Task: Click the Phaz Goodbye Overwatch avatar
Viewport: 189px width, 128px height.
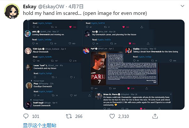Action: coord(29,86)
